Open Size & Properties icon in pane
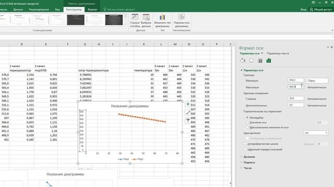This screenshot has height=187, width=334. tap(260, 61)
